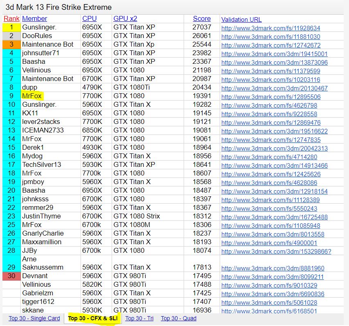Open the Top 30 - Single Card tab
The width and height of the screenshot is (349, 326).
(x=34, y=318)
